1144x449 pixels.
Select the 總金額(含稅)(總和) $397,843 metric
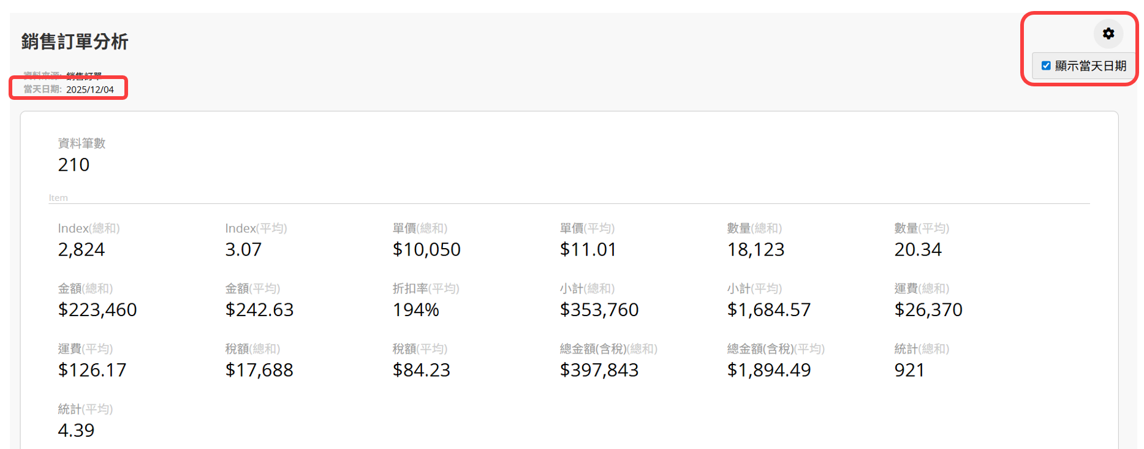point(599,370)
